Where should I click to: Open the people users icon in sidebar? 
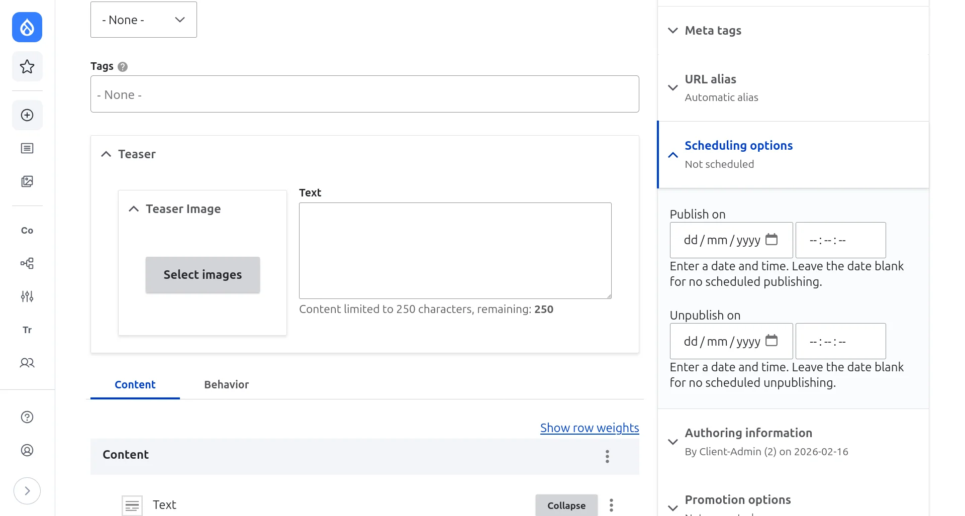point(27,363)
